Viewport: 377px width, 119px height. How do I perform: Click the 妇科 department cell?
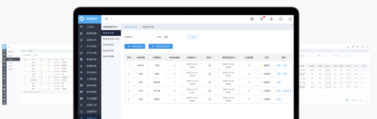pyautogui.click(x=141, y=74)
